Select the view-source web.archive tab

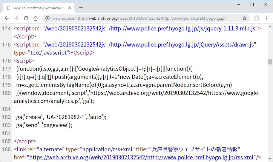coord(39,8)
